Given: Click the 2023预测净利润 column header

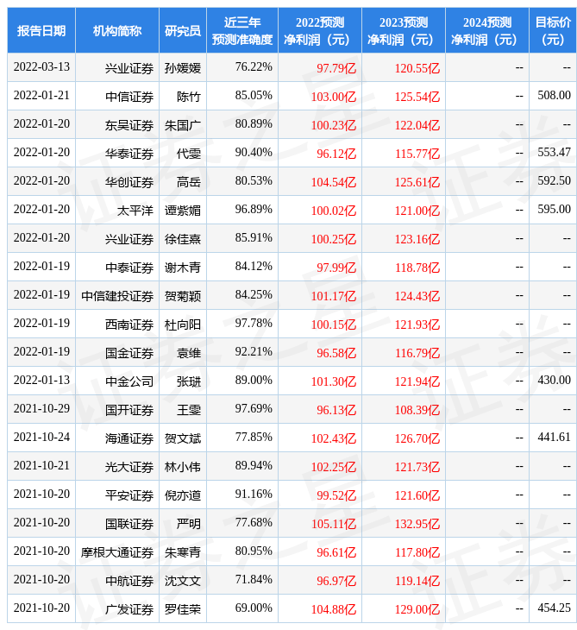Looking at the screenshot, I should click(404, 30).
